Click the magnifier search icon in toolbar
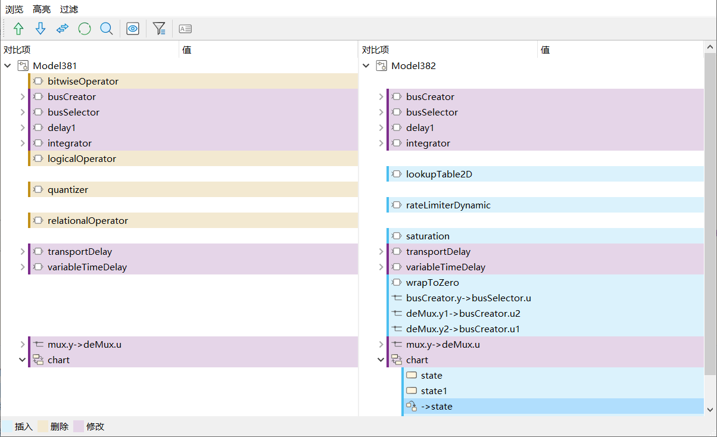 107,29
